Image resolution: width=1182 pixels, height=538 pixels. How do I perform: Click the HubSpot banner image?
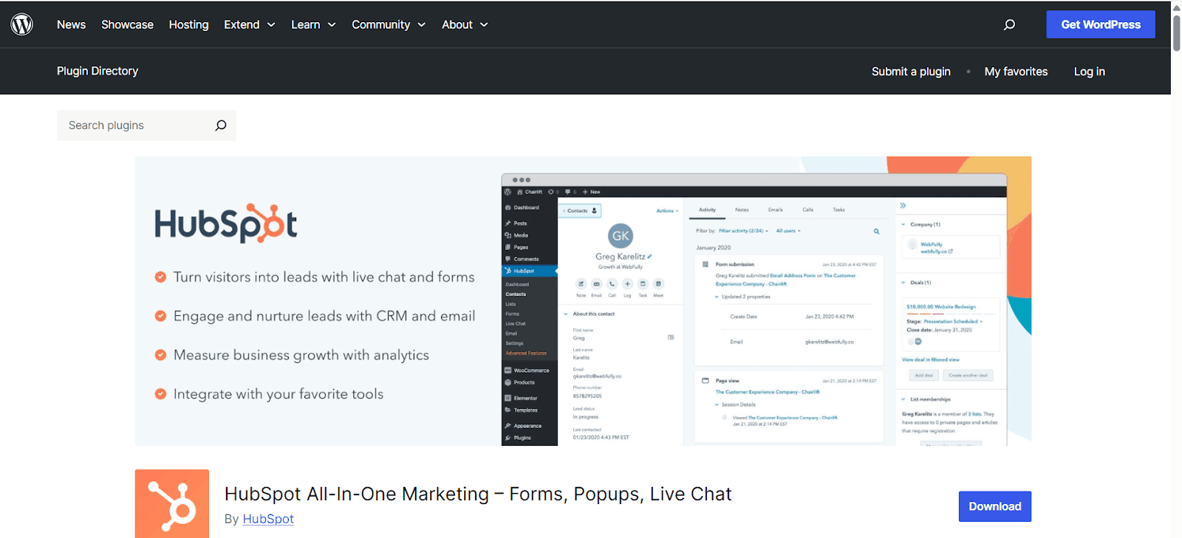tap(583, 301)
